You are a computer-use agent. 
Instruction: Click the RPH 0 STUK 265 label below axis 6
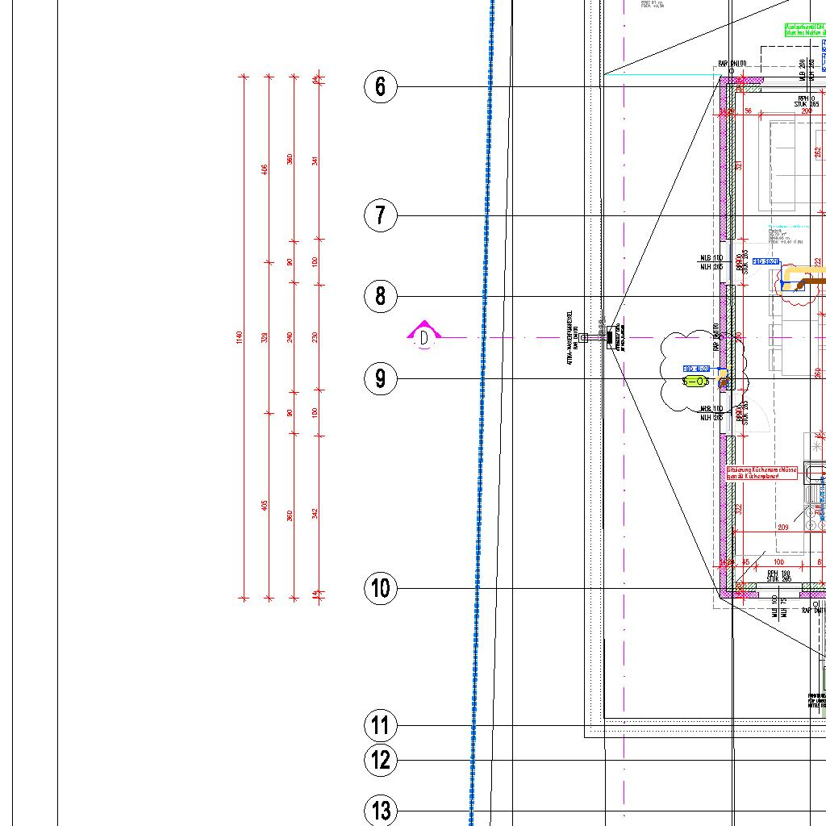click(807, 102)
